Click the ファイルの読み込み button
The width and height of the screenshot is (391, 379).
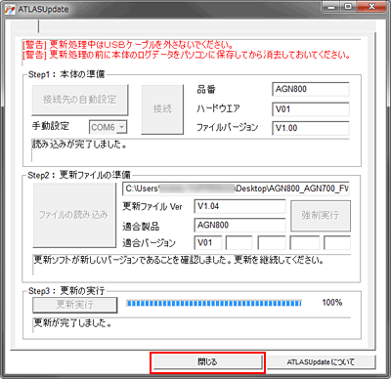(x=74, y=215)
